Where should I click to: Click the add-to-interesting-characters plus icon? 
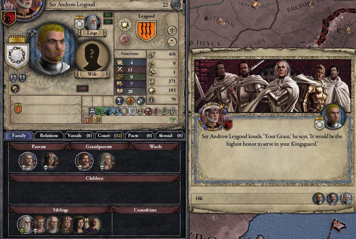13,78
